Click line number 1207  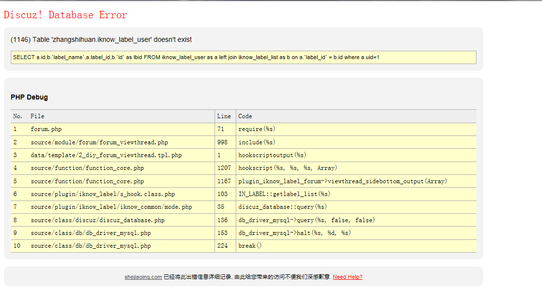pos(224,168)
